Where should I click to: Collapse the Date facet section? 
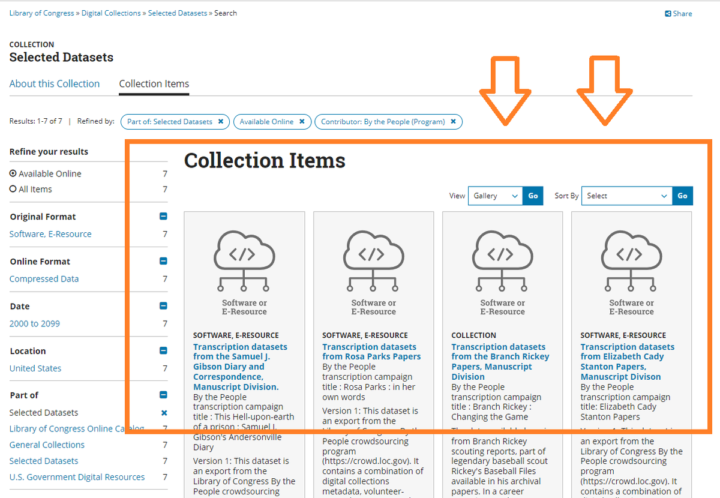click(x=163, y=306)
